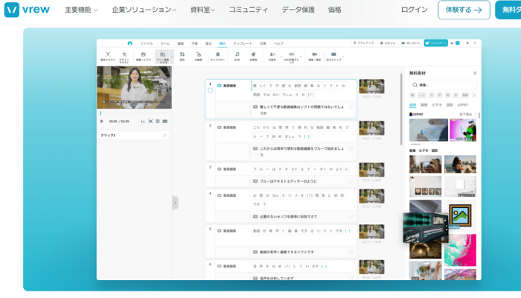
Task: Open the AI画像 image tool
Action: [199, 56]
